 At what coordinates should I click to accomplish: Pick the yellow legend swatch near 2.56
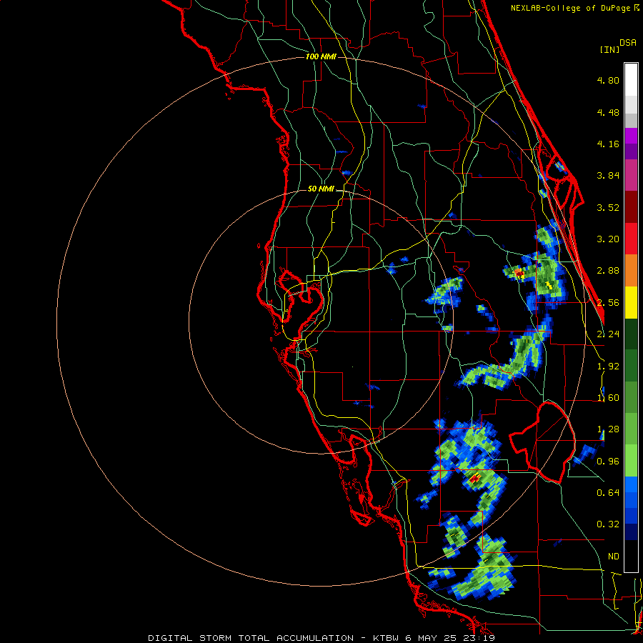[631, 302]
